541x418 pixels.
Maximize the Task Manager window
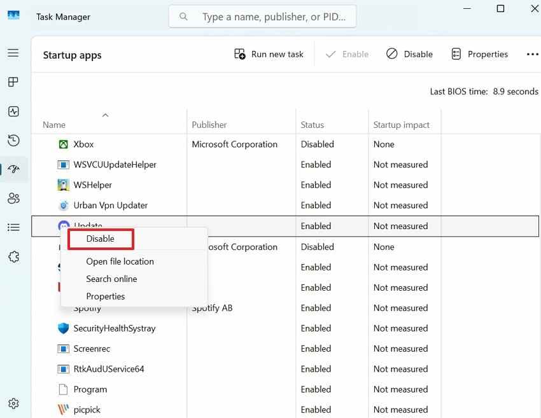(x=500, y=9)
